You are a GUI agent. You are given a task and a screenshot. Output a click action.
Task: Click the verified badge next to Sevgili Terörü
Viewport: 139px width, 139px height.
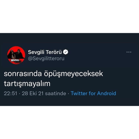66,52
